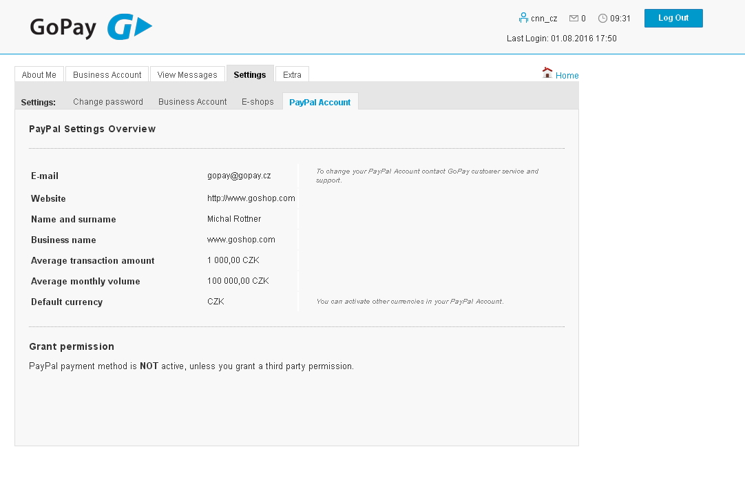Viewport: 745px width, 480px height.
Task: Click the Settings: label in subtab bar
Action: coord(39,102)
